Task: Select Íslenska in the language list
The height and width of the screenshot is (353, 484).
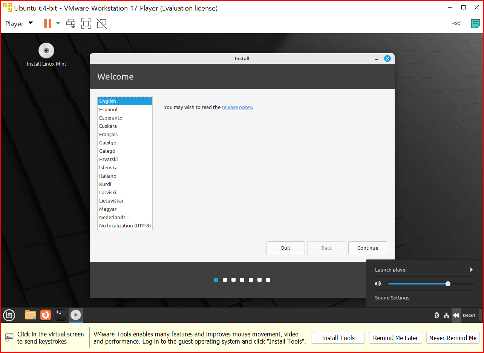Action: pos(125,167)
